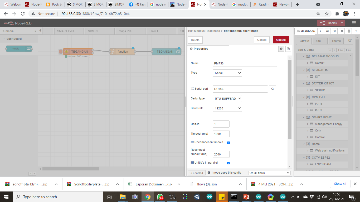
Task: Select the TEGANGAN gauge node on canvas
Action: tap(167, 52)
